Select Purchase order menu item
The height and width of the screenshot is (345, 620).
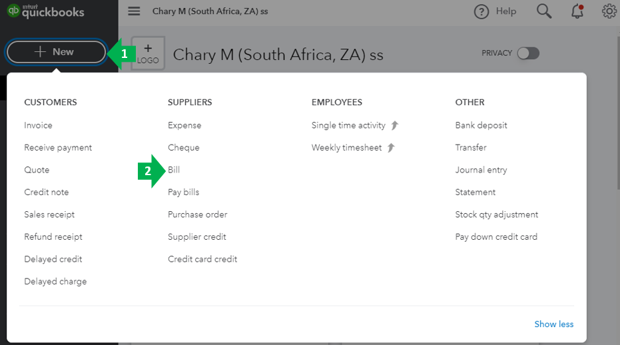[197, 214]
